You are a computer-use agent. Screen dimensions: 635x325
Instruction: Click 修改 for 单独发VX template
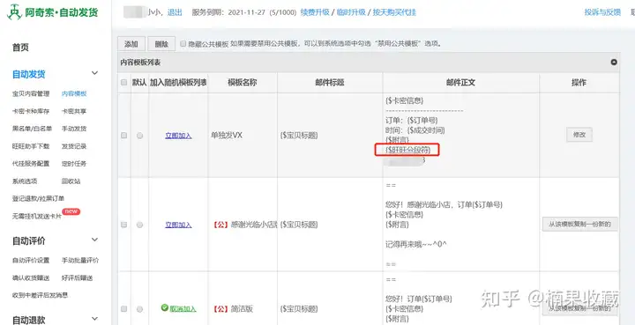pos(579,135)
